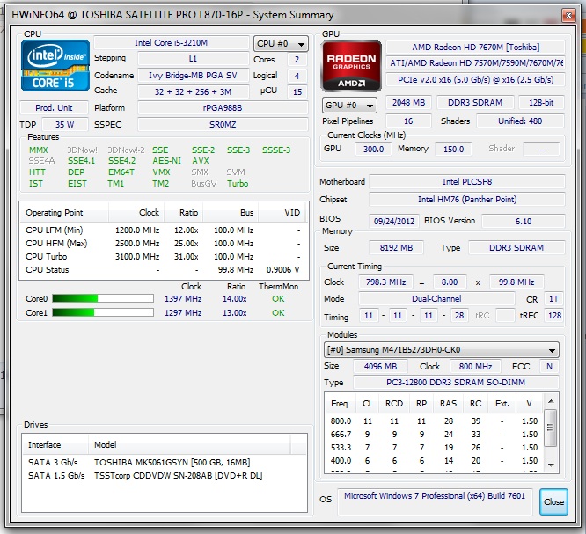Expand the Samsung M471B5273DH0-CK0 module dropdown
Screen dimensions: 586x534
point(442,350)
